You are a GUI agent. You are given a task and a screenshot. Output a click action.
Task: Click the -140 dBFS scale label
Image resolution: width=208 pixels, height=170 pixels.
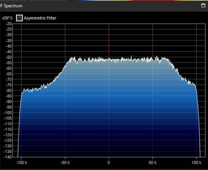(8, 157)
